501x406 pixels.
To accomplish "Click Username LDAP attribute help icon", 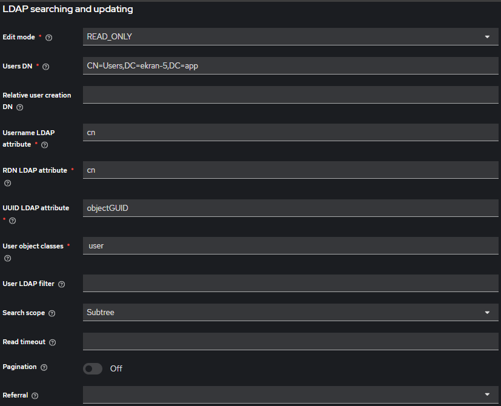I will coord(44,145).
